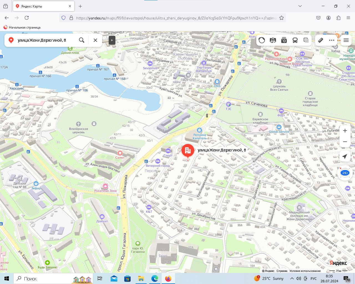Viewport: 355px width, 284px height.
Task: Show public transport with the bus icon
Action: [x=295, y=40]
